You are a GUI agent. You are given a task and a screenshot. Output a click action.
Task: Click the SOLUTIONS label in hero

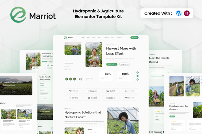[68, 69]
